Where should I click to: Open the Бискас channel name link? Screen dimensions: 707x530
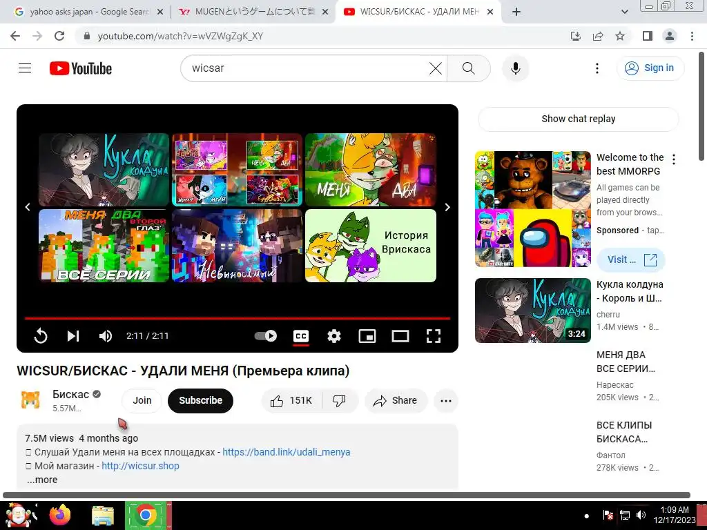[71, 394]
